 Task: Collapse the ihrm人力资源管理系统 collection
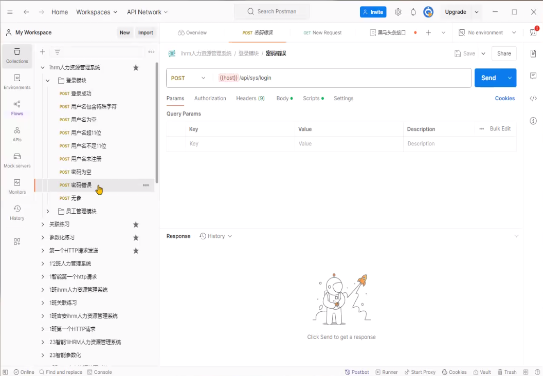coord(43,67)
